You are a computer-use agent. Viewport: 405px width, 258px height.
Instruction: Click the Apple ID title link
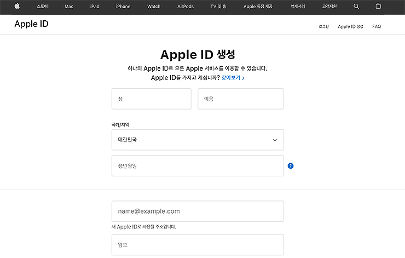point(31,24)
